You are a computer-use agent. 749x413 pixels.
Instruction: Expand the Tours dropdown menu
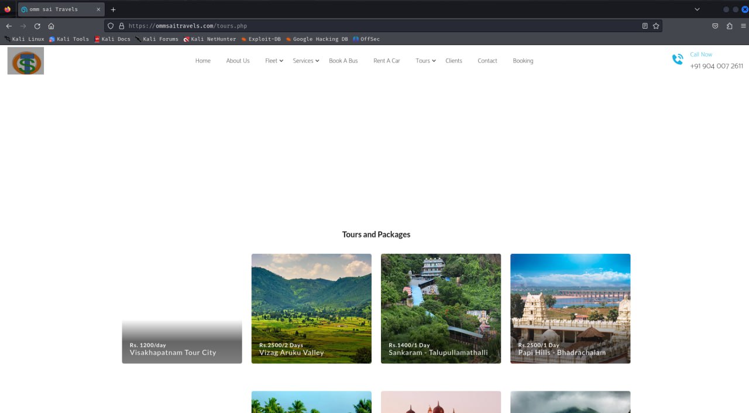(426, 61)
